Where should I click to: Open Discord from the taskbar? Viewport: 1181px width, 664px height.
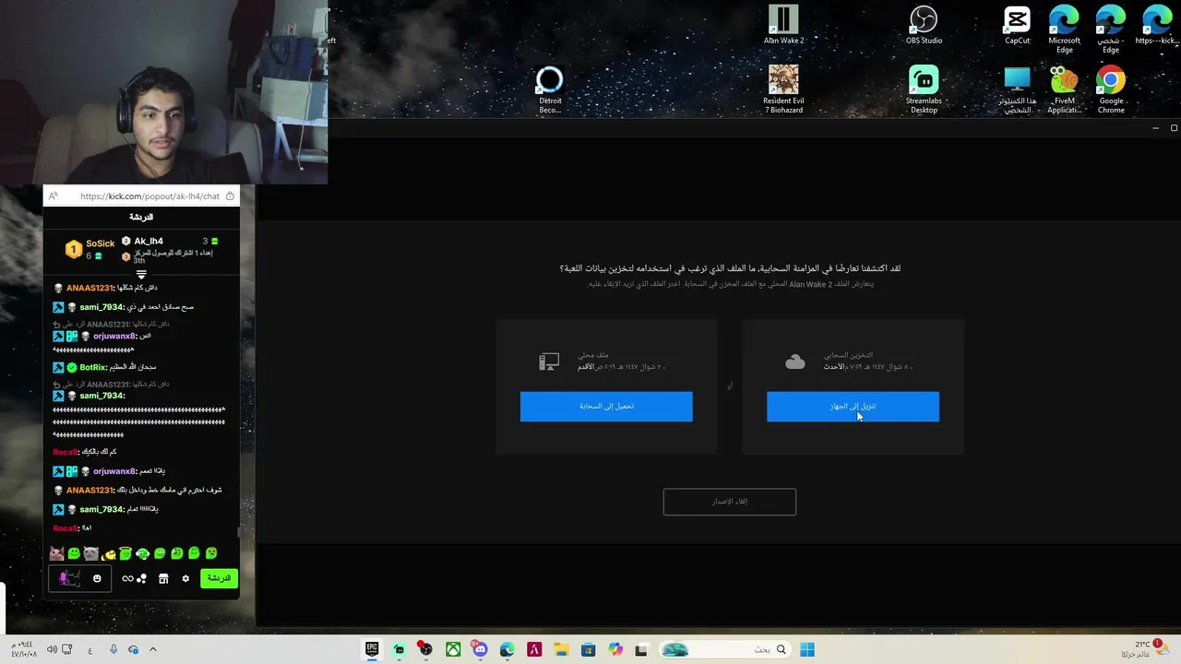pyautogui.click(x=480, y=650)
